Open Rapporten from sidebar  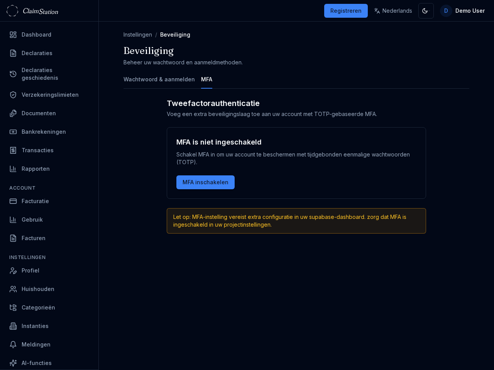pos(49,169)
